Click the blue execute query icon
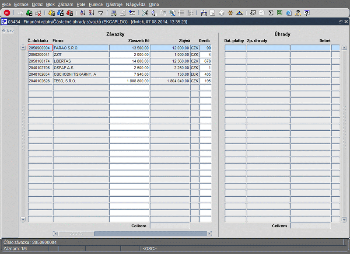The image size is (350, 254). pos(60,13)
